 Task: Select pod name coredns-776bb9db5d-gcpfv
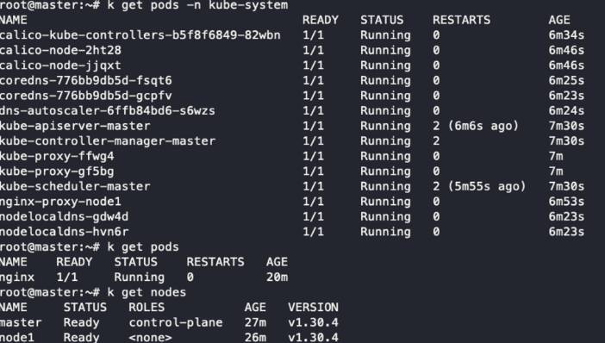85,96
